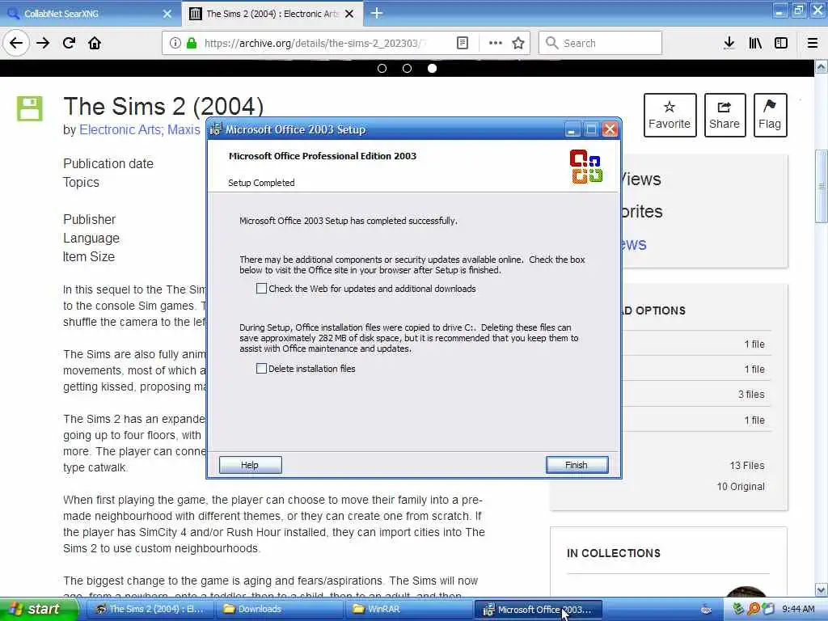Click Office Setup title bar icon
The height and width of the screenshot is (621, 828).
click(216, 129)
